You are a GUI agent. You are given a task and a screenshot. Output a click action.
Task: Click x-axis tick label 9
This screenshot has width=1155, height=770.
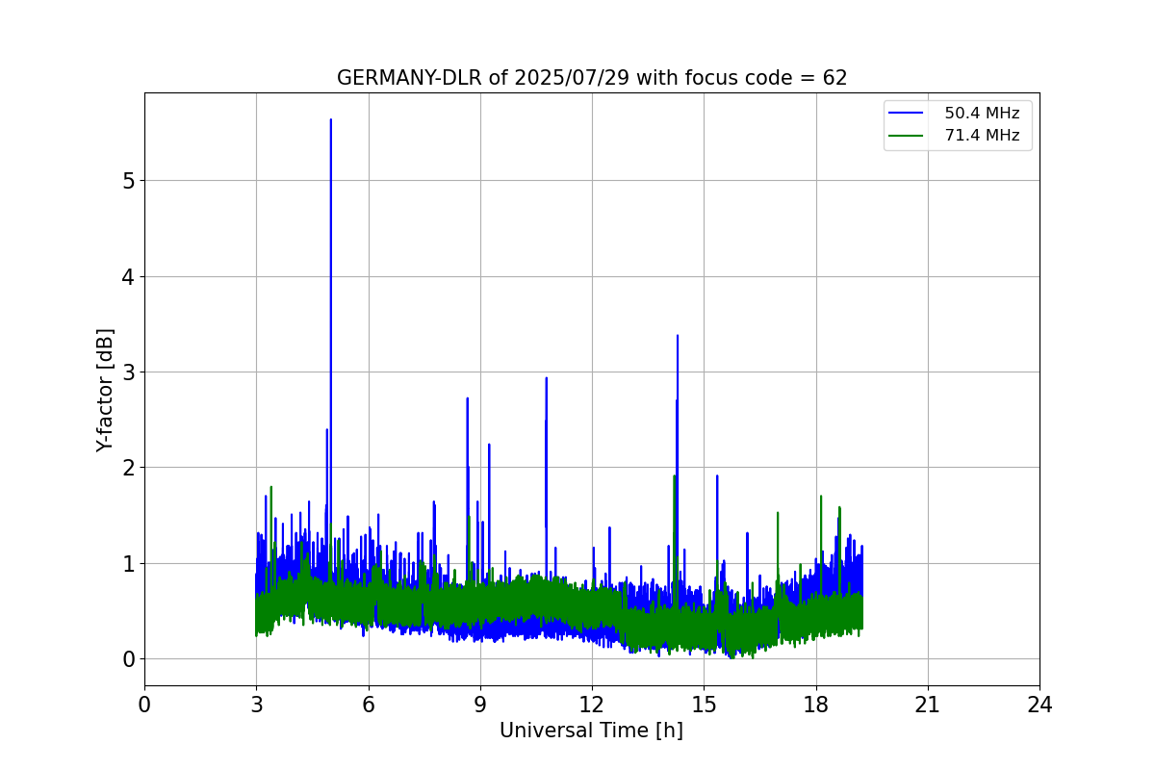(x=480, y=705)
